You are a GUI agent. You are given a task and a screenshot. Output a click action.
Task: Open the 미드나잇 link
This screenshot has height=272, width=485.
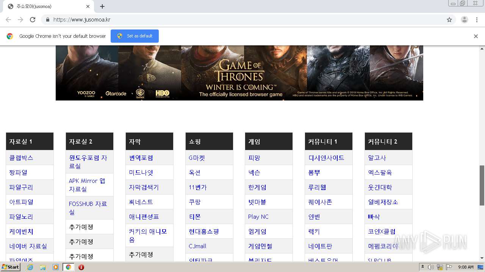[x=141, y=173]
